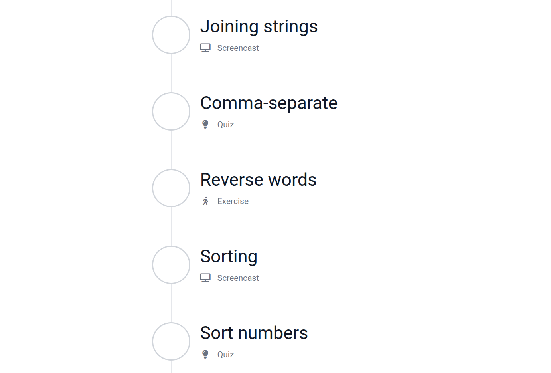Image resolution: width=551 pixels, height=373 pixels.
Task: Mark the Comma-separate quiz circle complete
Action: [x=171, y=111]
